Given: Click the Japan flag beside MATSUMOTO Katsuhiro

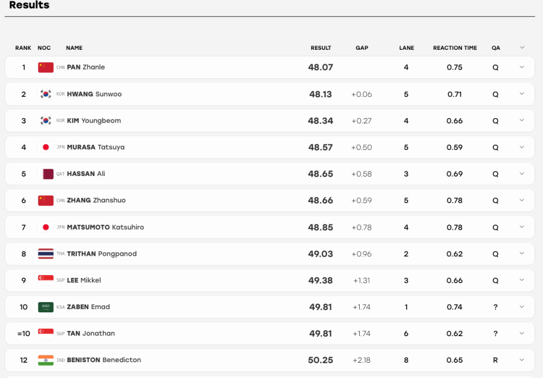Looking at the screenshot, I should [x=46, y=227].
